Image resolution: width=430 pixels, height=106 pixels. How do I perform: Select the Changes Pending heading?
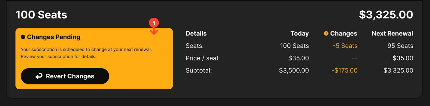[53, 37]
